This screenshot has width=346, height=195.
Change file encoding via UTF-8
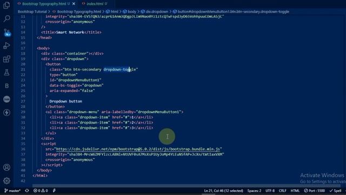click(x=270, y=191)
